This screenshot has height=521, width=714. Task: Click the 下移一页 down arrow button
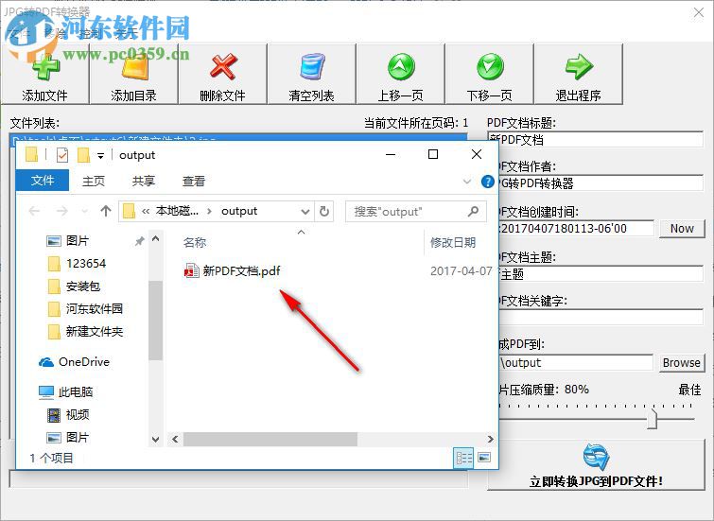point(489,75)
